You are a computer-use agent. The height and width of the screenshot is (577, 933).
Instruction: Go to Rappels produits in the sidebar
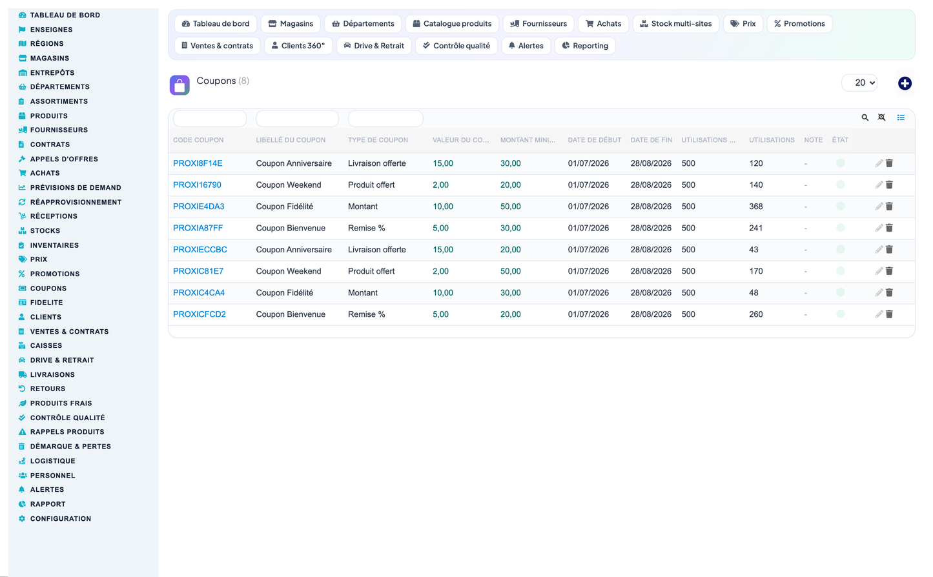(x=67, y=432)
